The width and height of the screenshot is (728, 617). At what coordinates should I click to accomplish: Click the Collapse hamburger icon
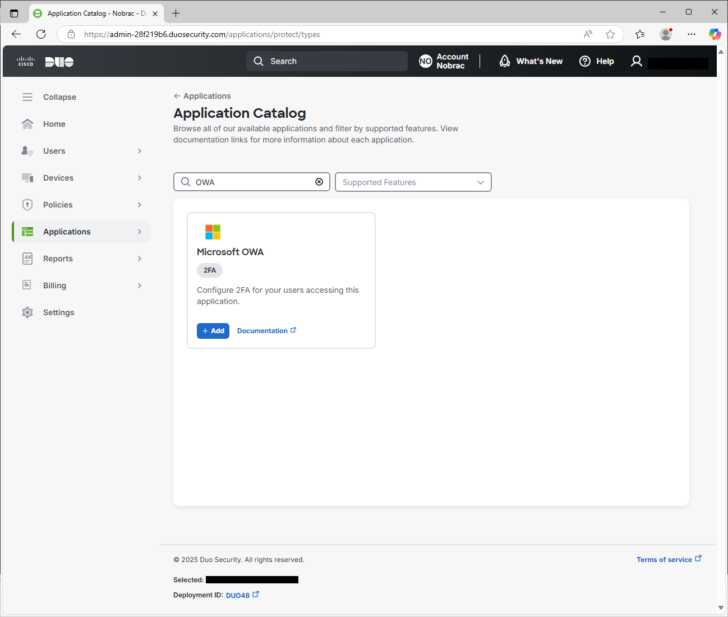pyautogui.click(x=27, y=97)
